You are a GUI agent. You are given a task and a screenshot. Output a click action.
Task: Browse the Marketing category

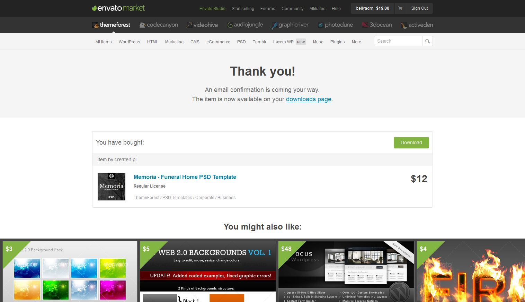pos(174,42)
